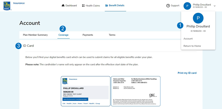Viewport: 222px width, 109px height.
Task: Open the Support link
Action: click(173, 6)
